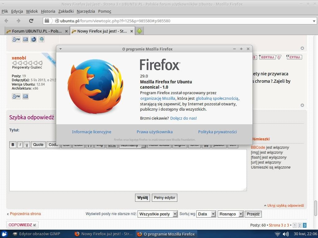318x238 pixels.
Task: Reload the page with the refresh icon
Action: 31,21
